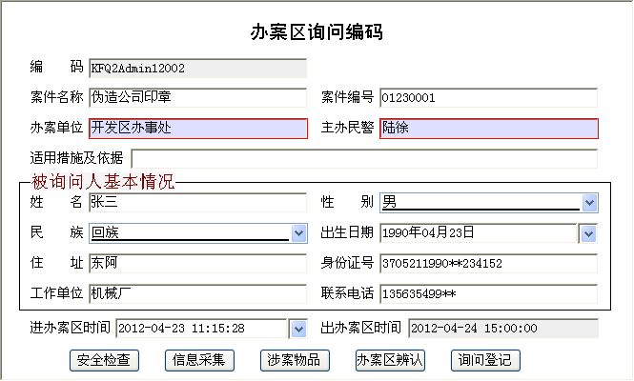This screenshot has width=634, height=381.
Task: Click the 适用措施及依据 label
Action: point(76,158)
